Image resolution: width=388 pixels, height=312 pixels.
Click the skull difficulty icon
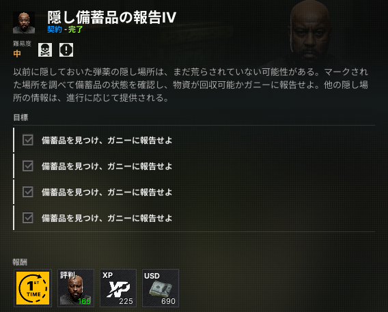click(x=45, y=50)
